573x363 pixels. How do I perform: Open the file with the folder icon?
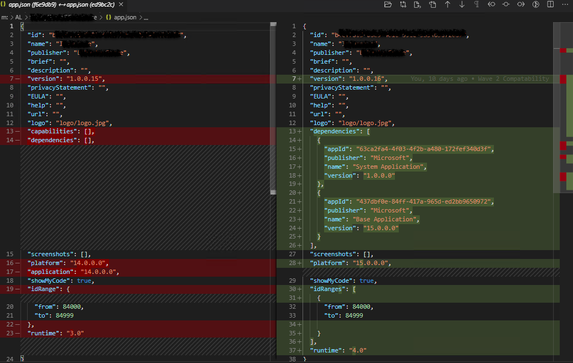point(388,4)
